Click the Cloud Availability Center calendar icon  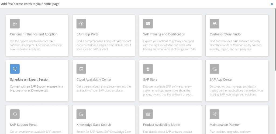click(x=81, y=69)
